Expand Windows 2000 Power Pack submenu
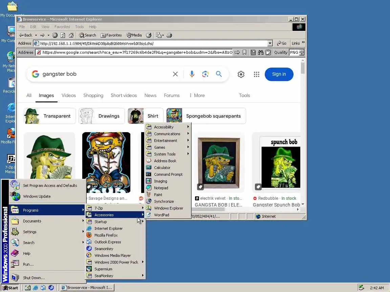The height and width of the screenshot is (292, 390). click(116, 262)
